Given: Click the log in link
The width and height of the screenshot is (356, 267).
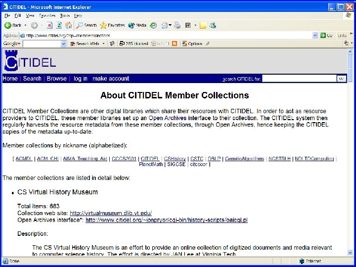Looking at the screenshot, I should pyautogui.click(x=81, y=79).
